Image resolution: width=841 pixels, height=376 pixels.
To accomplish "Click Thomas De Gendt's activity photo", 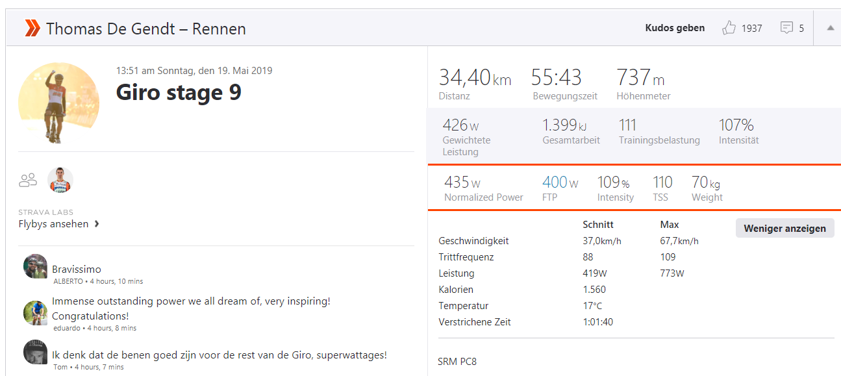I will coord(58,103).
